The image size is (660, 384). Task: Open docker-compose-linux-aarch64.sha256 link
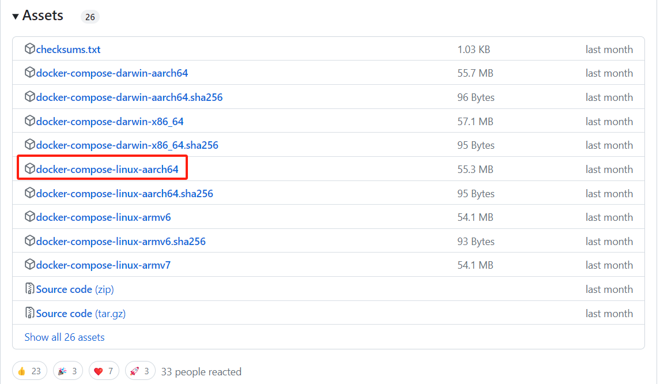tap(125, 194)
